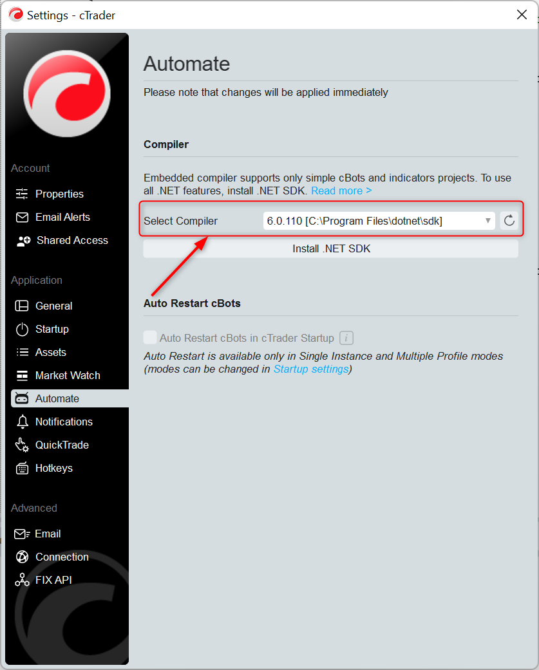Enable Auto Restart cBots in cTrader Startup
Viewport: 539px width, 670px height.
(150, 337)
